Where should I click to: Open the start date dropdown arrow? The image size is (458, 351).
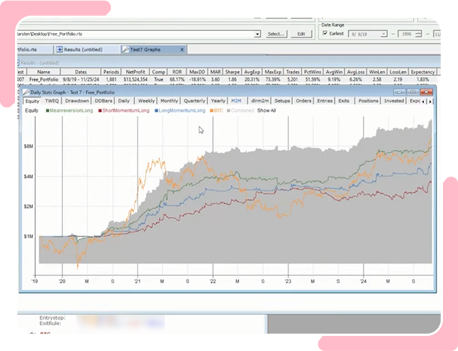(383, 34)
